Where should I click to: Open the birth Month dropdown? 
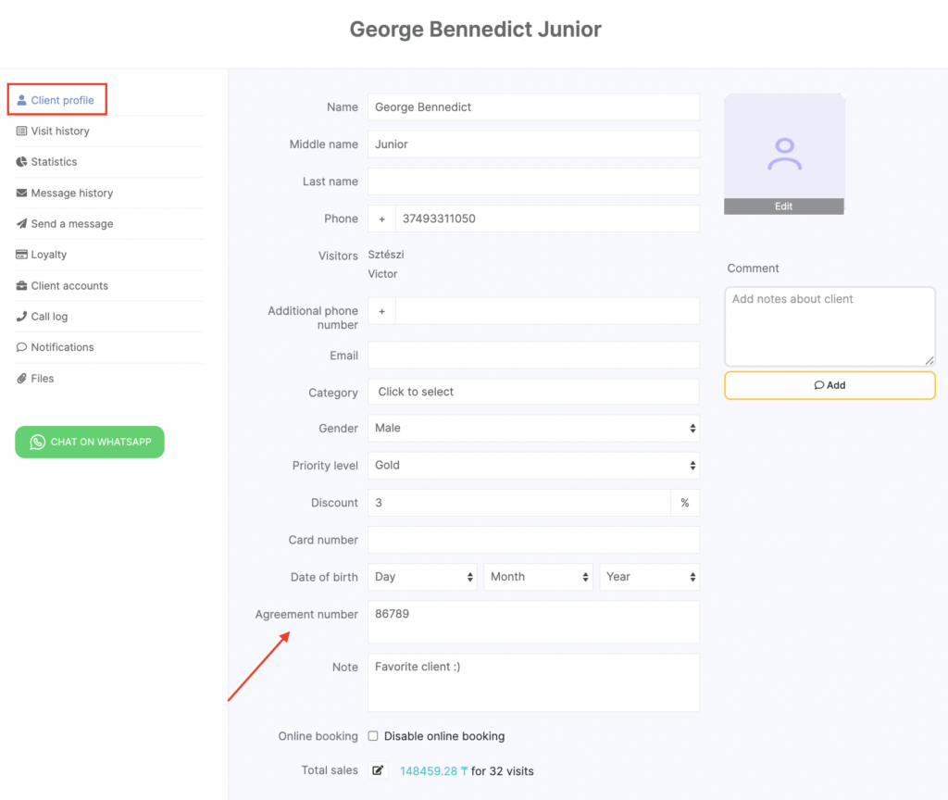[538, 577]
